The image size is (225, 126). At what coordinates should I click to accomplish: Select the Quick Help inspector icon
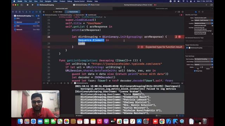pyautogui.click(x=202, y=12)
